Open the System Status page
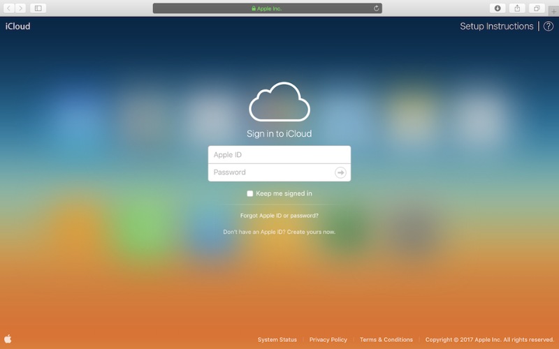 pyautogui.click(x=277, y=339)
